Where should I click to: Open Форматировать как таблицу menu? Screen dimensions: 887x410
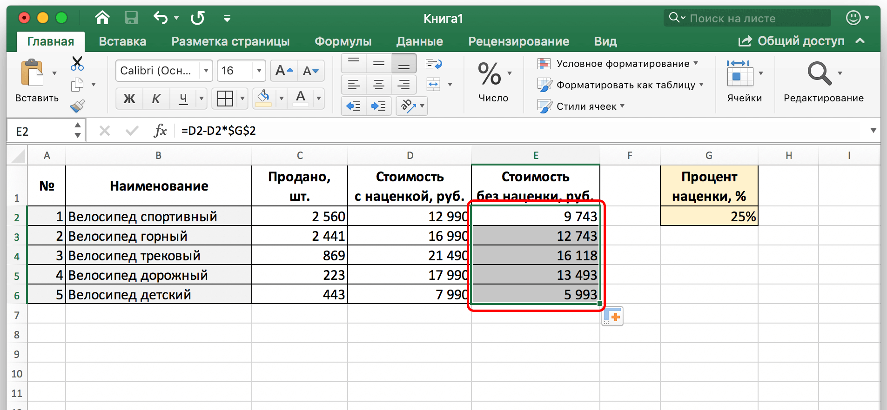click(620, 85)
